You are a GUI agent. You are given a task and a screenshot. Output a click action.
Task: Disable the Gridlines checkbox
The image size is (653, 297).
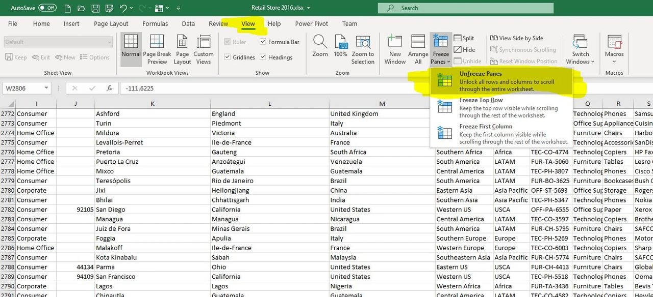click(x=228, y=57)
